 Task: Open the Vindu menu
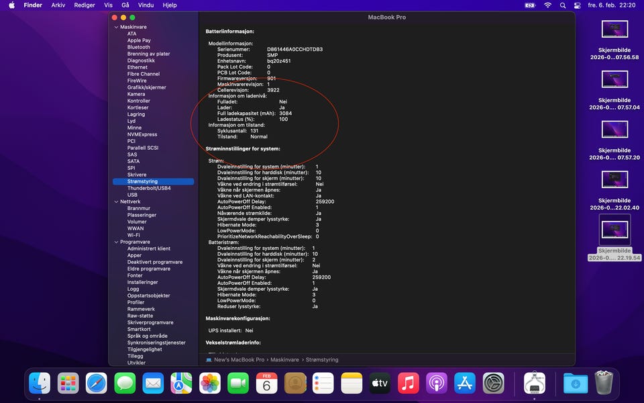[146, 5]
